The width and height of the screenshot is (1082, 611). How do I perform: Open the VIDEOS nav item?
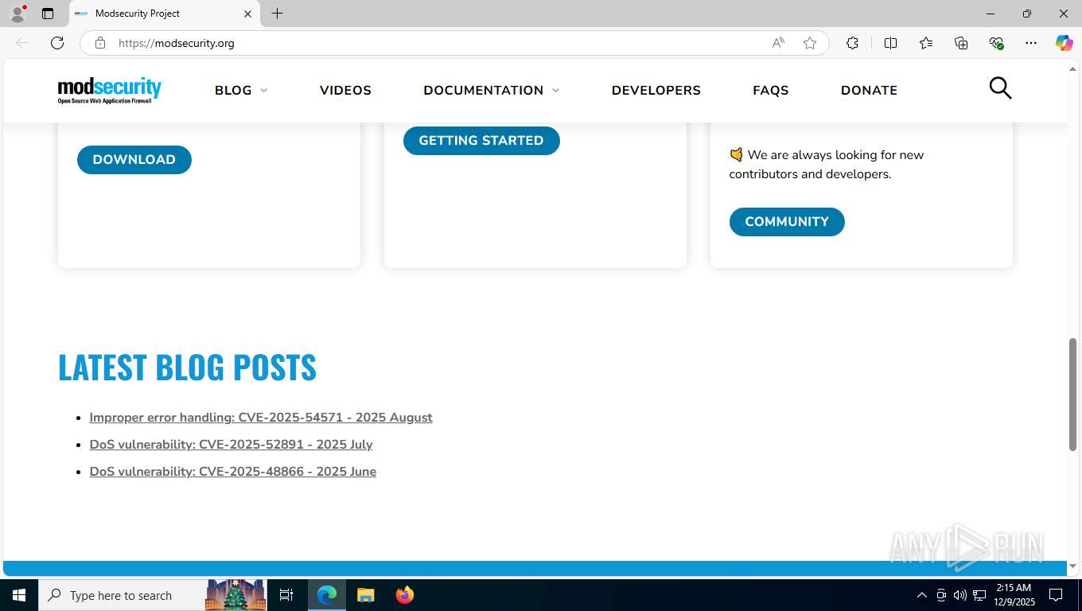tap(345, 91)
